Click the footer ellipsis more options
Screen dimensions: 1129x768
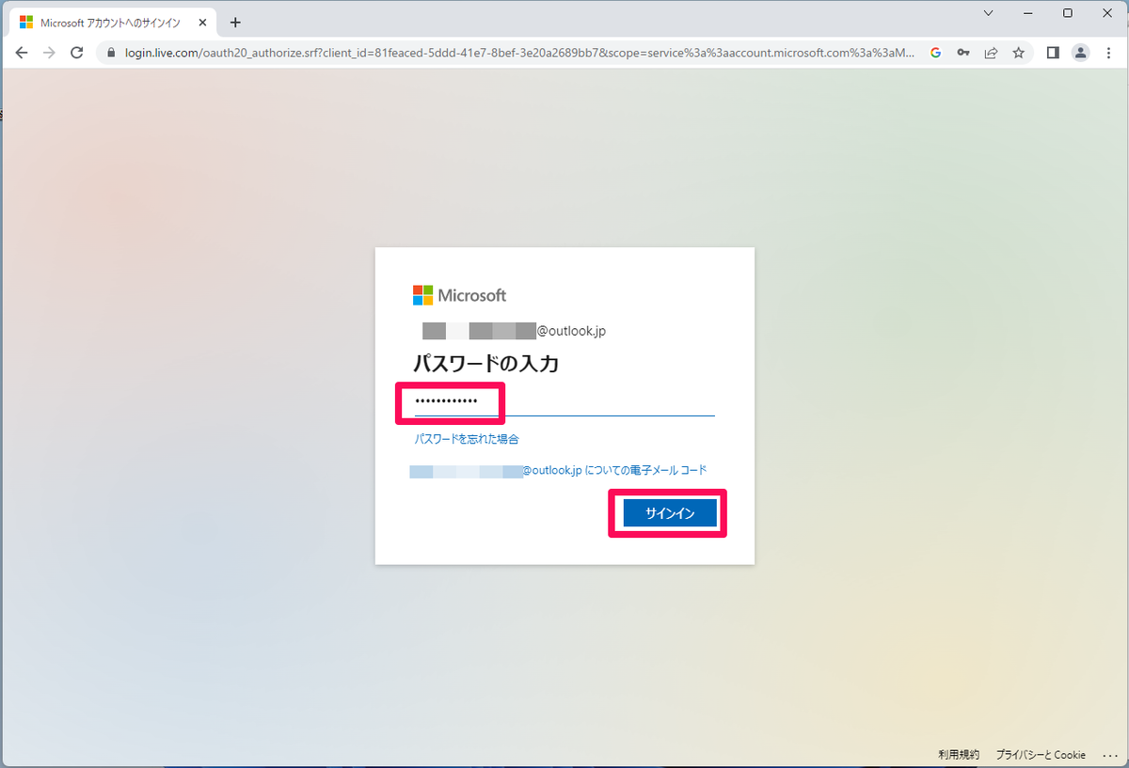coord(1109,755)
